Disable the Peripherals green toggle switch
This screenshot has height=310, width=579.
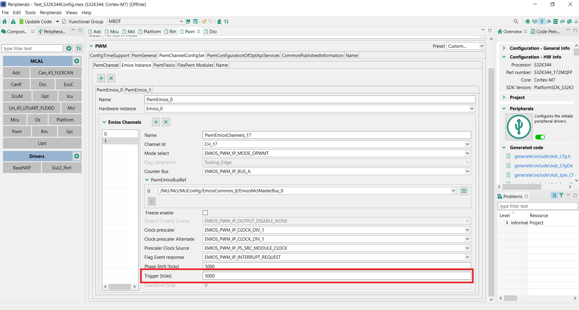pos(540,137)
